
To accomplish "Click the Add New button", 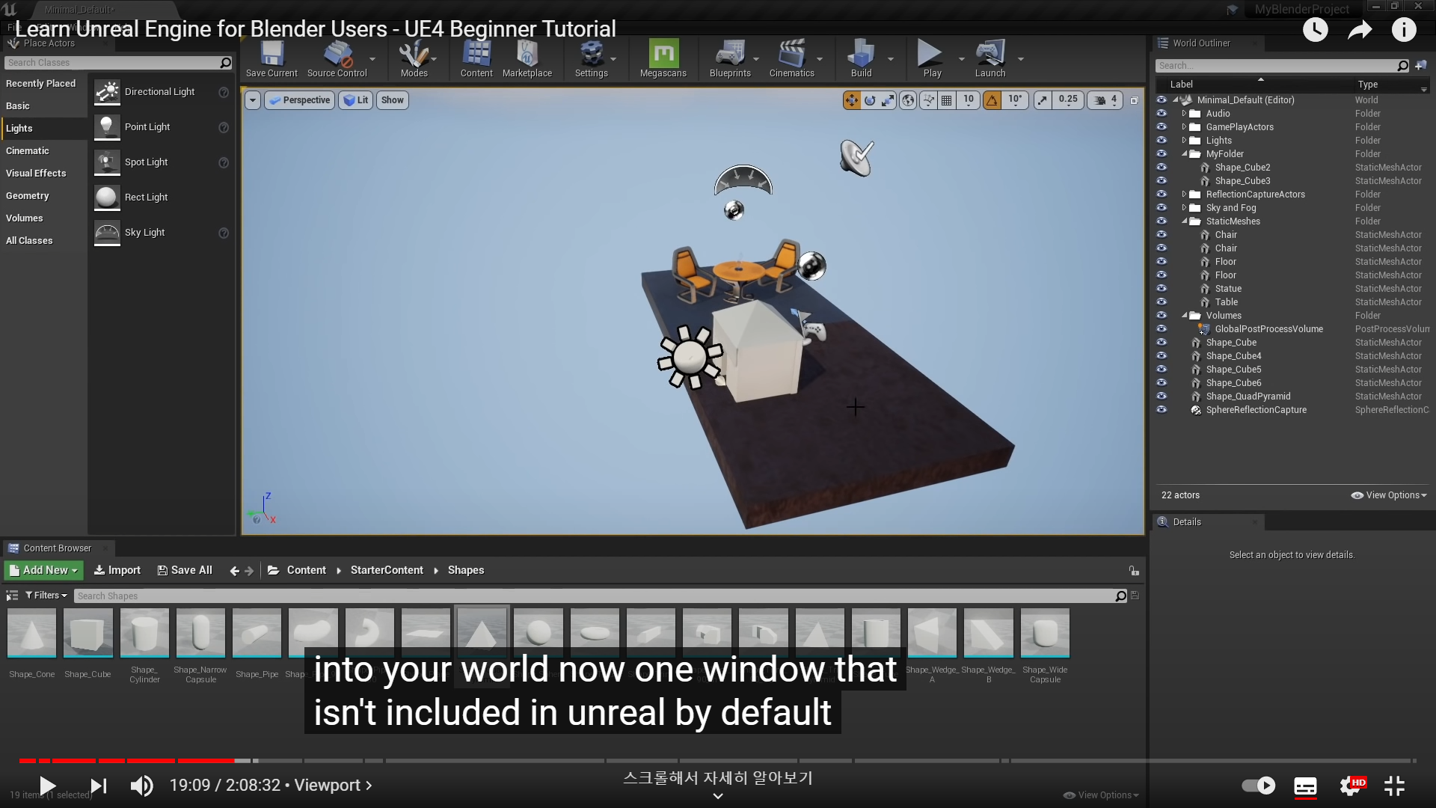I will click(43, 570).
